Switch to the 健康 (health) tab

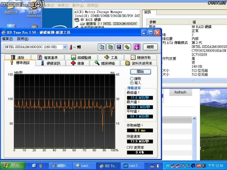tap(77, 63)
